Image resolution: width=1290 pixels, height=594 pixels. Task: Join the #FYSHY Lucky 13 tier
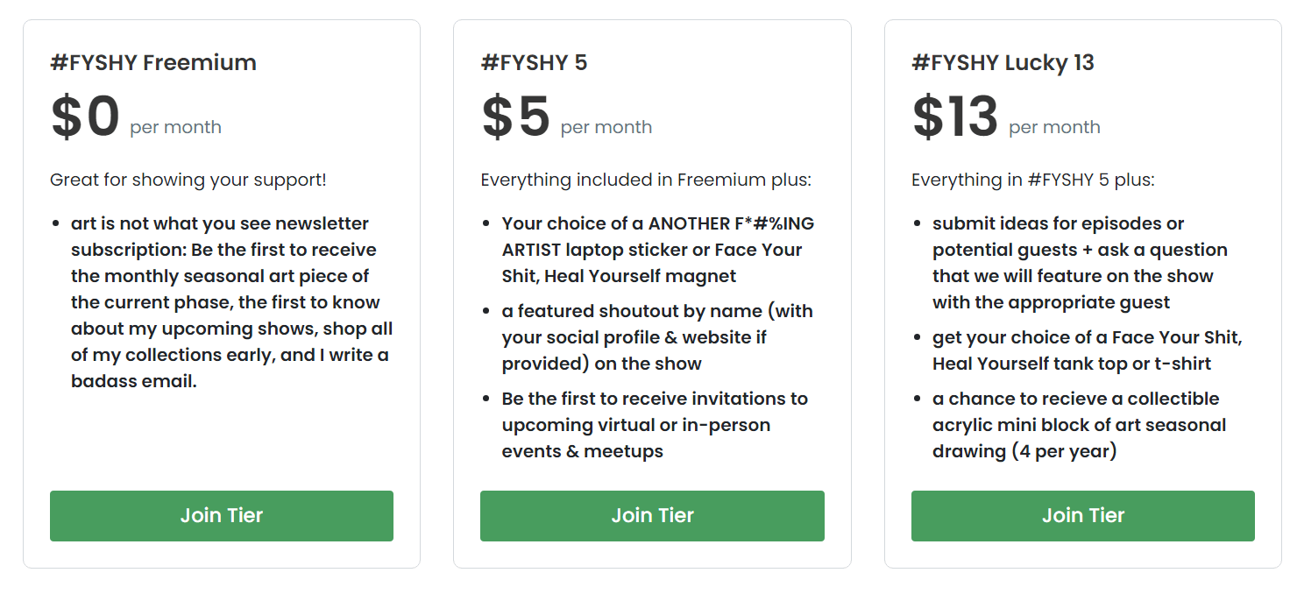click(1083, 516)
